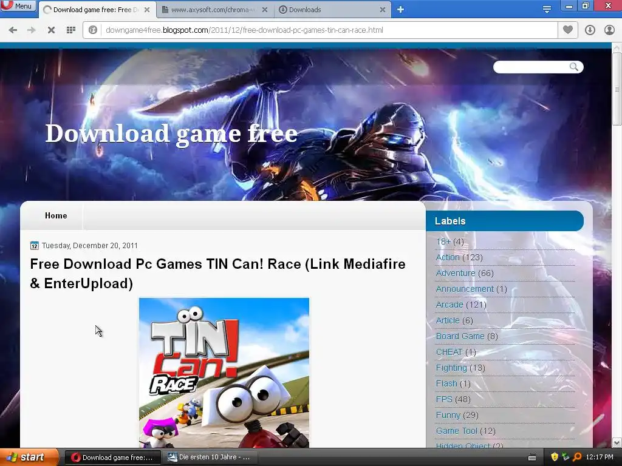Click the heart bookmark icon
Image resolution: width=622 pixels, height=466 pixels.
[568, 30]
